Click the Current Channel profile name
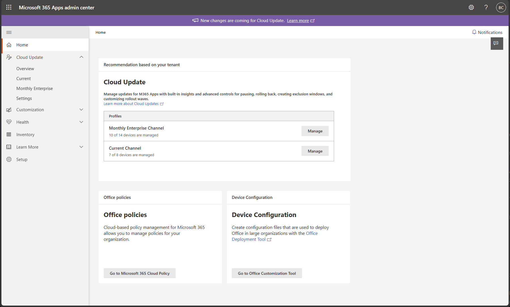 [125, 148]
